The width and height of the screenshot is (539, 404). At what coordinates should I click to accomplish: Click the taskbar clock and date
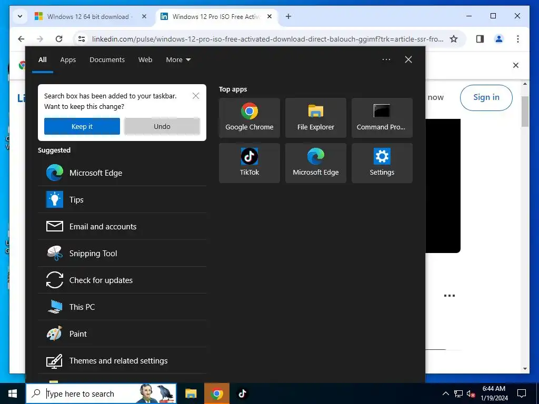coord(494,393)
